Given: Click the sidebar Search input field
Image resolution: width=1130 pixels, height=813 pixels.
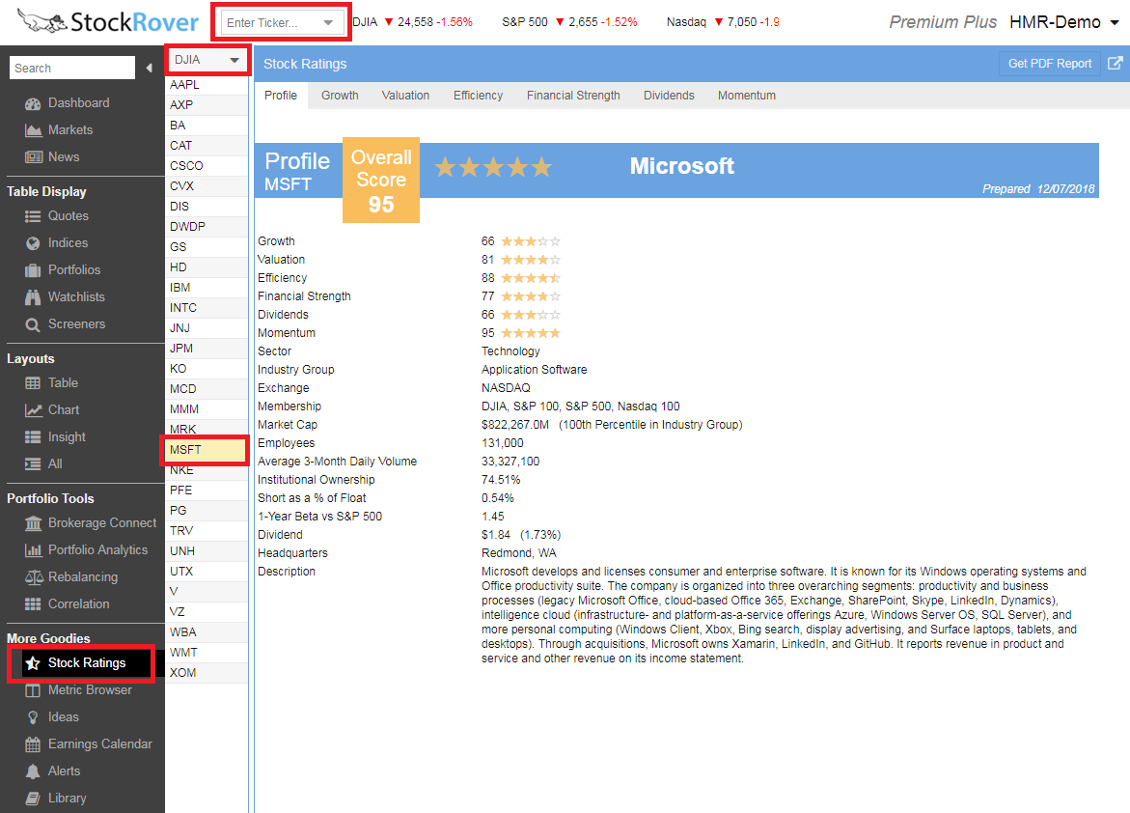Looking at the screenshot, I should coord(72,68).
